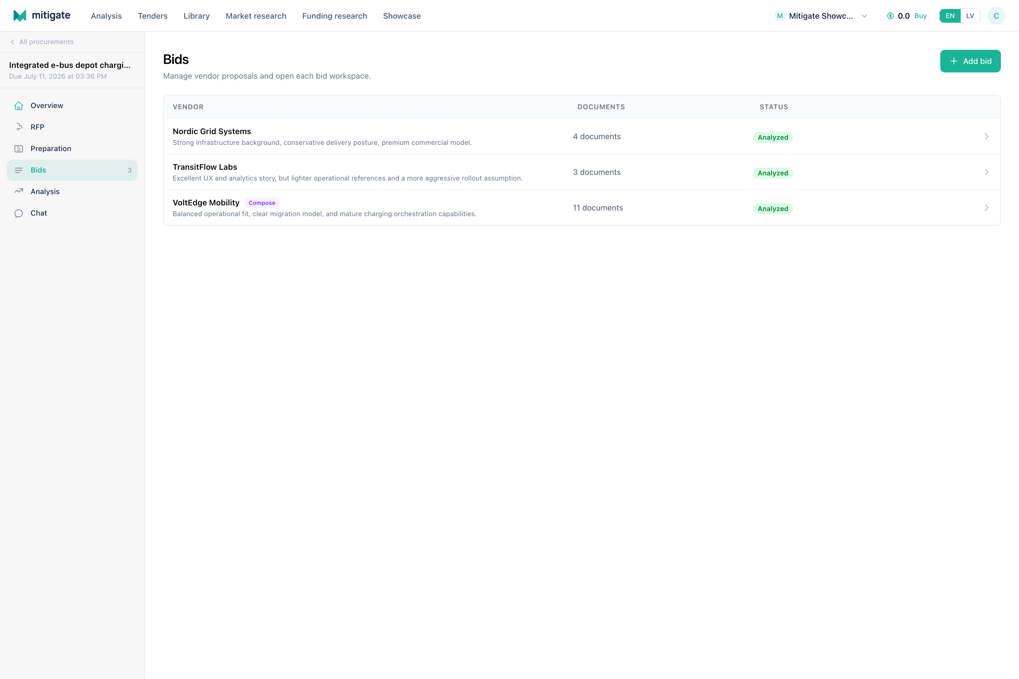Screen dimensions: 1019x679
Task: Open the Overview home icon
Action: tap(19, 106)
